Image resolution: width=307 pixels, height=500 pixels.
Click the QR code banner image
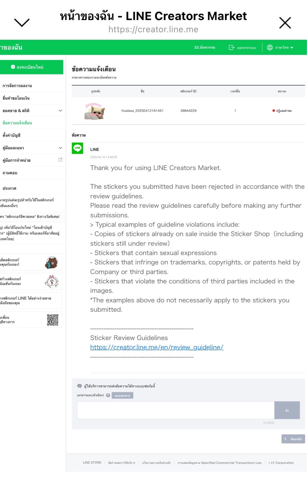52,320
